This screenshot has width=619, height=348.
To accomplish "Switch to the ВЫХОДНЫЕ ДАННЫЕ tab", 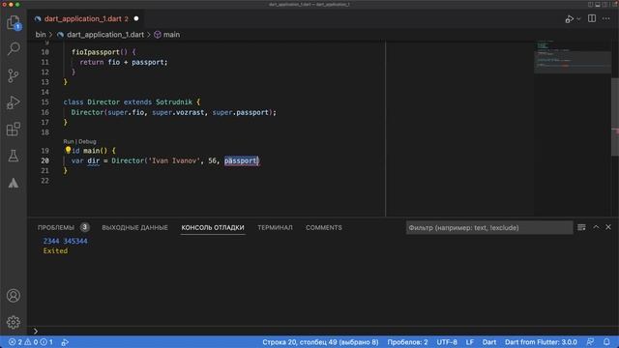I will (x=134, y=228).
